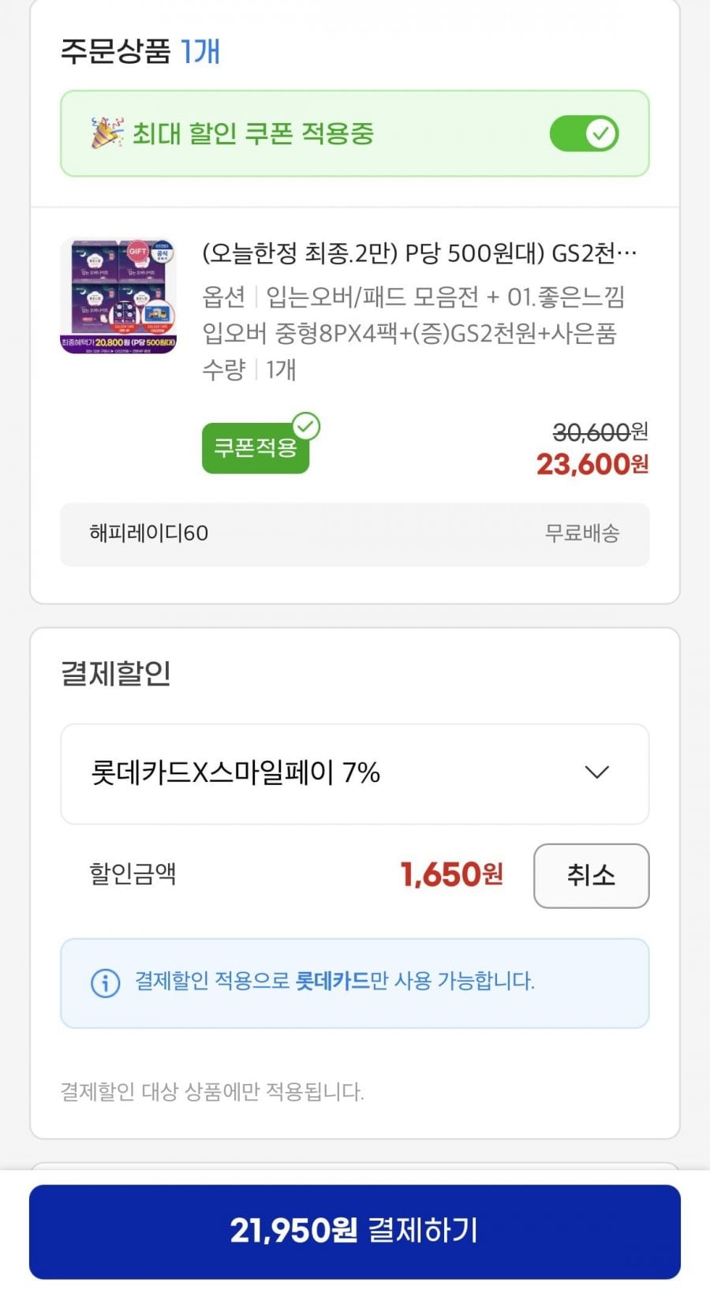The width and height of the screenshot is (710, 1294).
Task: Open the (오늘한정 최종.2만) product title
Action: [419, 253]
